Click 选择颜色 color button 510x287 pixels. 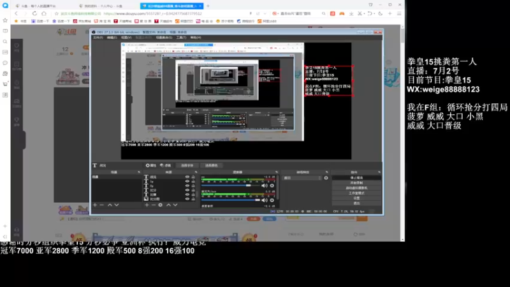click(x=211, y=165)
